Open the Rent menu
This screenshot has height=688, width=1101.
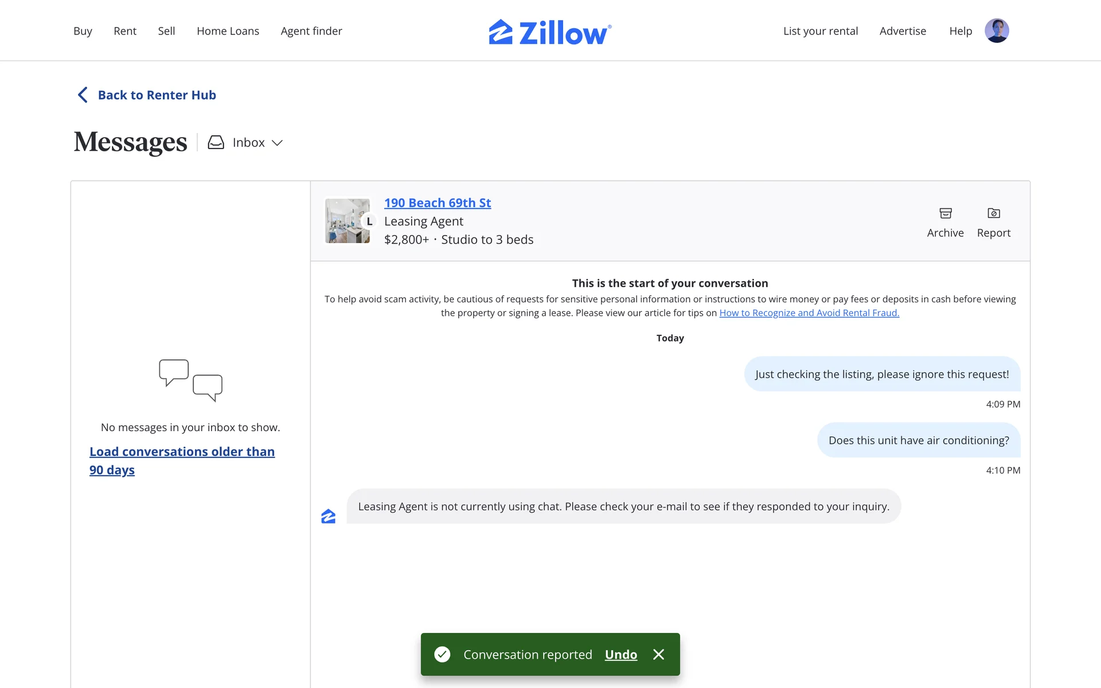point(125,31)
